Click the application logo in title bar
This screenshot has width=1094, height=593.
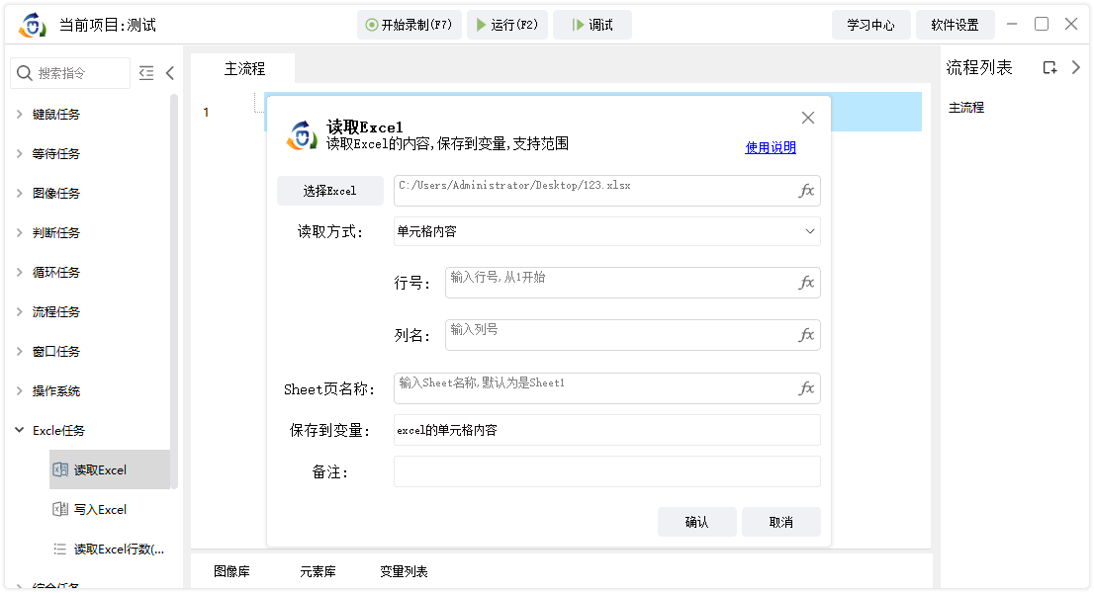click(x=32, y=25)
